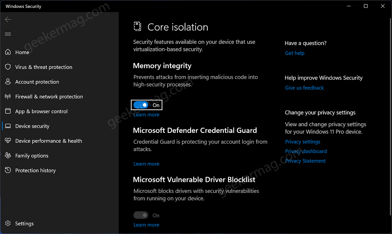Open Family options section
The image size is (392, 234).
tap(32, 156)
